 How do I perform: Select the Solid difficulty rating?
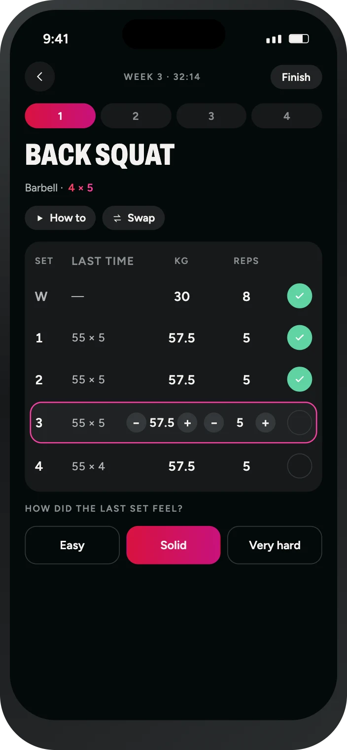pos(173,545)
